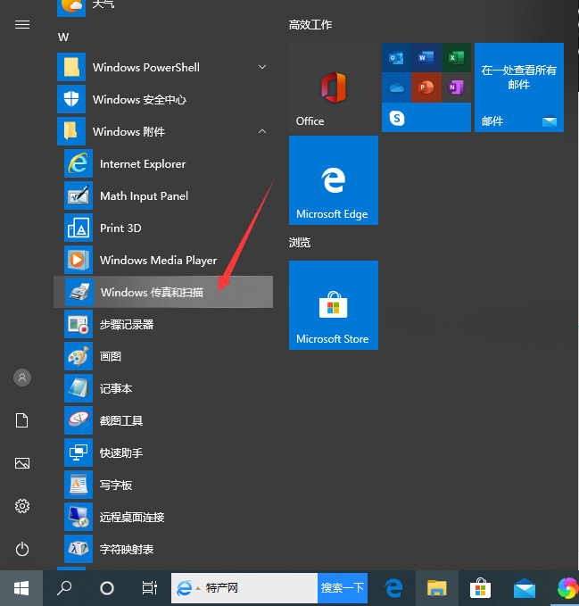Open Internet Explorer from the Start menu list
Screen dimensions: 579x606
coord(163,164)
